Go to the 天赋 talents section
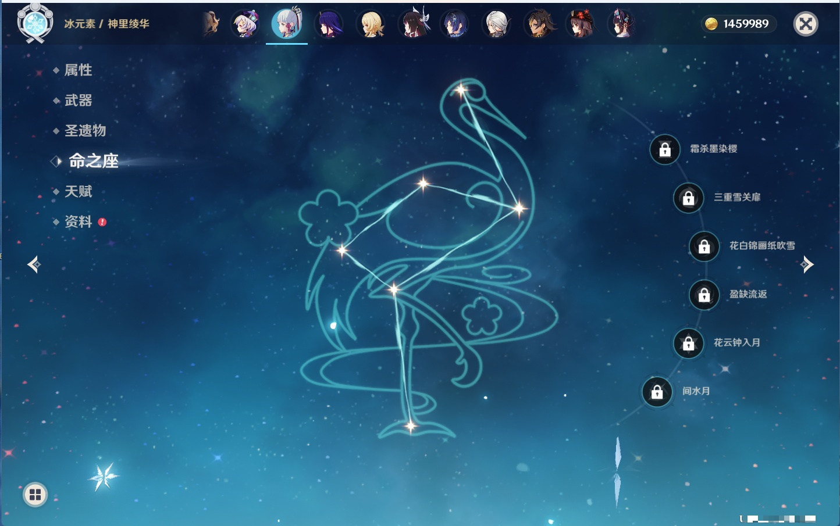The width and height of the screenshot is (840, 526). 78,191
